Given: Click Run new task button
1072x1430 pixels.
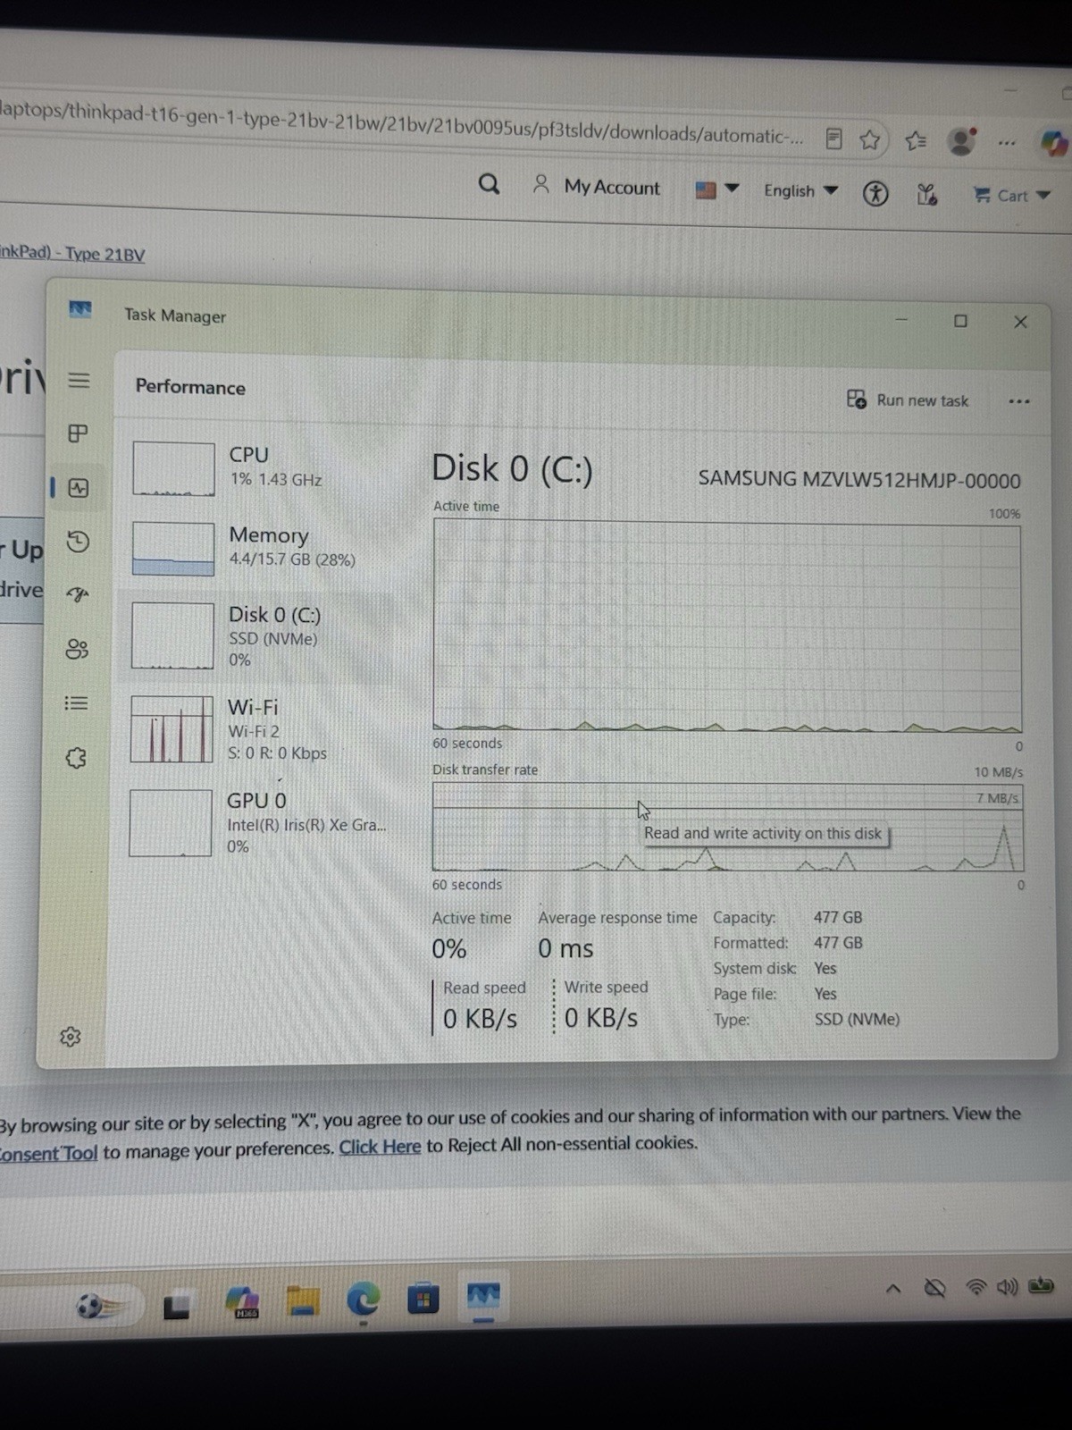Looking at the screenshot, I should [908, 400].
